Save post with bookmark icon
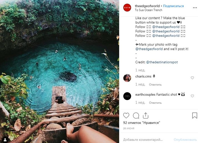Viewport: 198px width, 143px height. tap(194, 115)
